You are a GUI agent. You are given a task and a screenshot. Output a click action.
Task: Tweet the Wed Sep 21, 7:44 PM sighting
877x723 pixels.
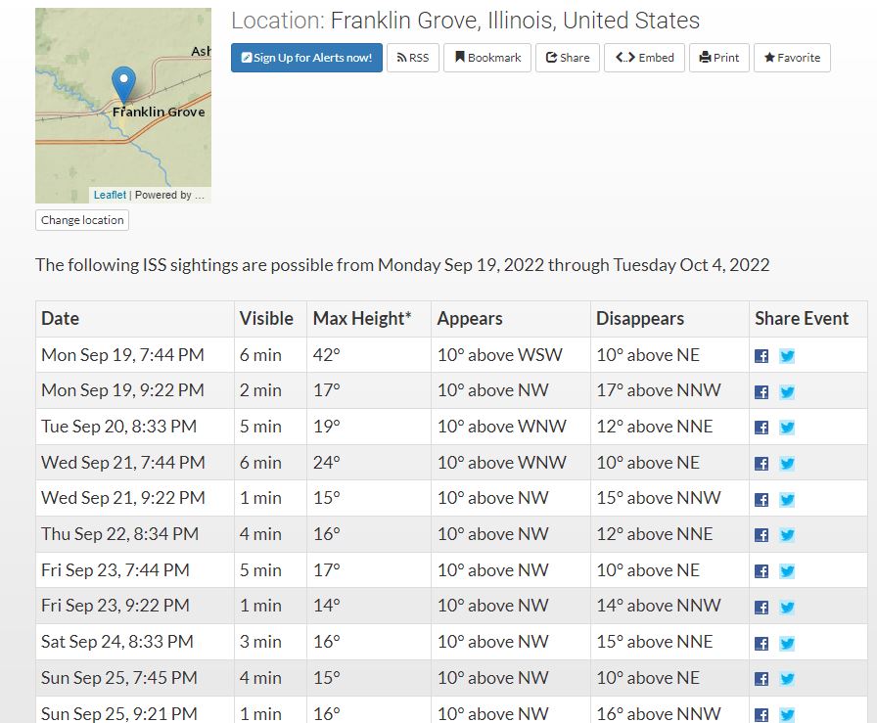coord(787,464)
